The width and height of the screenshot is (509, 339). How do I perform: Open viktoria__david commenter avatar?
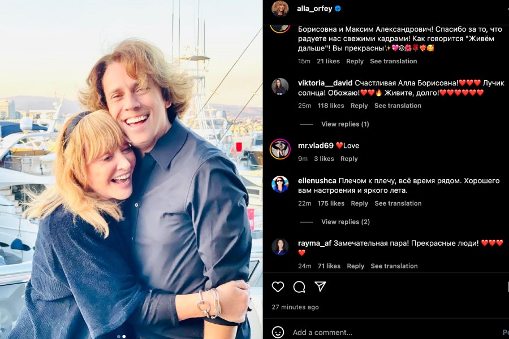pyautogui.click(x=280, y=86)
